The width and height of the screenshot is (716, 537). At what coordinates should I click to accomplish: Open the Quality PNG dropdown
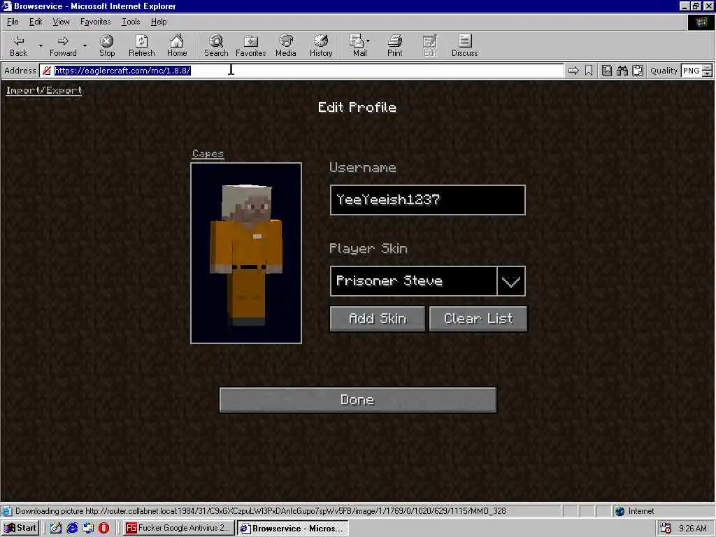coord(697,71)
